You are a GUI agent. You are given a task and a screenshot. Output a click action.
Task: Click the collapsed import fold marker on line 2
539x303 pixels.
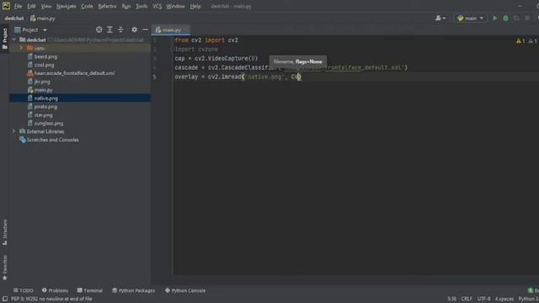tap(172, 50)
